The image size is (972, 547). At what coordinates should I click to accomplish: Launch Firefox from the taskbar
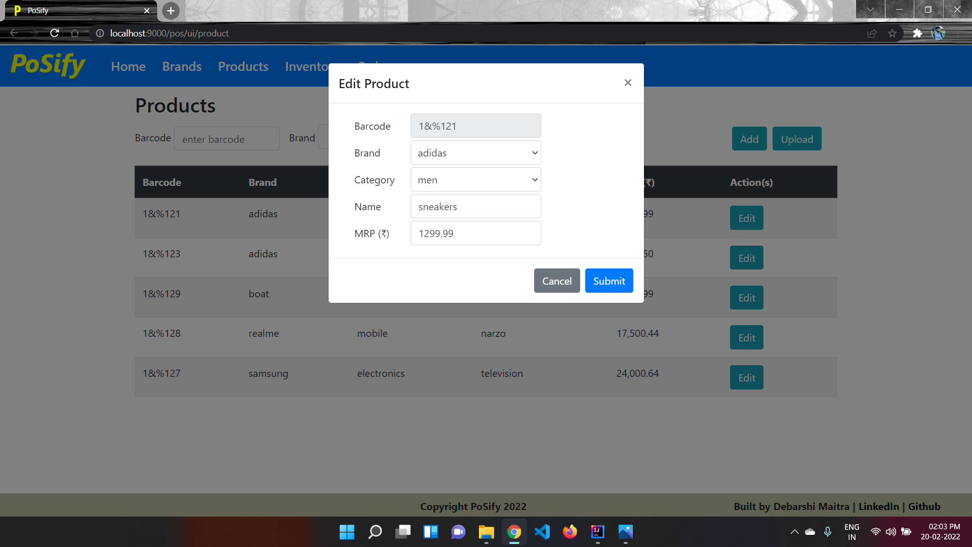(x=570, y=532)
